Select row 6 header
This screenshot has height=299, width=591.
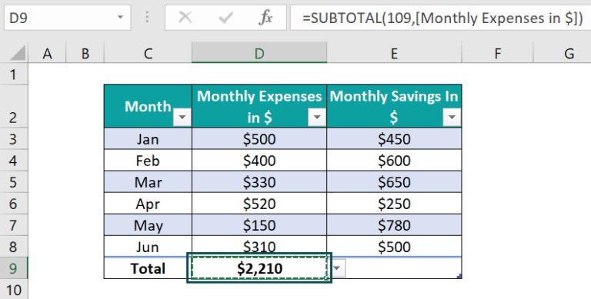pos(14,204)
